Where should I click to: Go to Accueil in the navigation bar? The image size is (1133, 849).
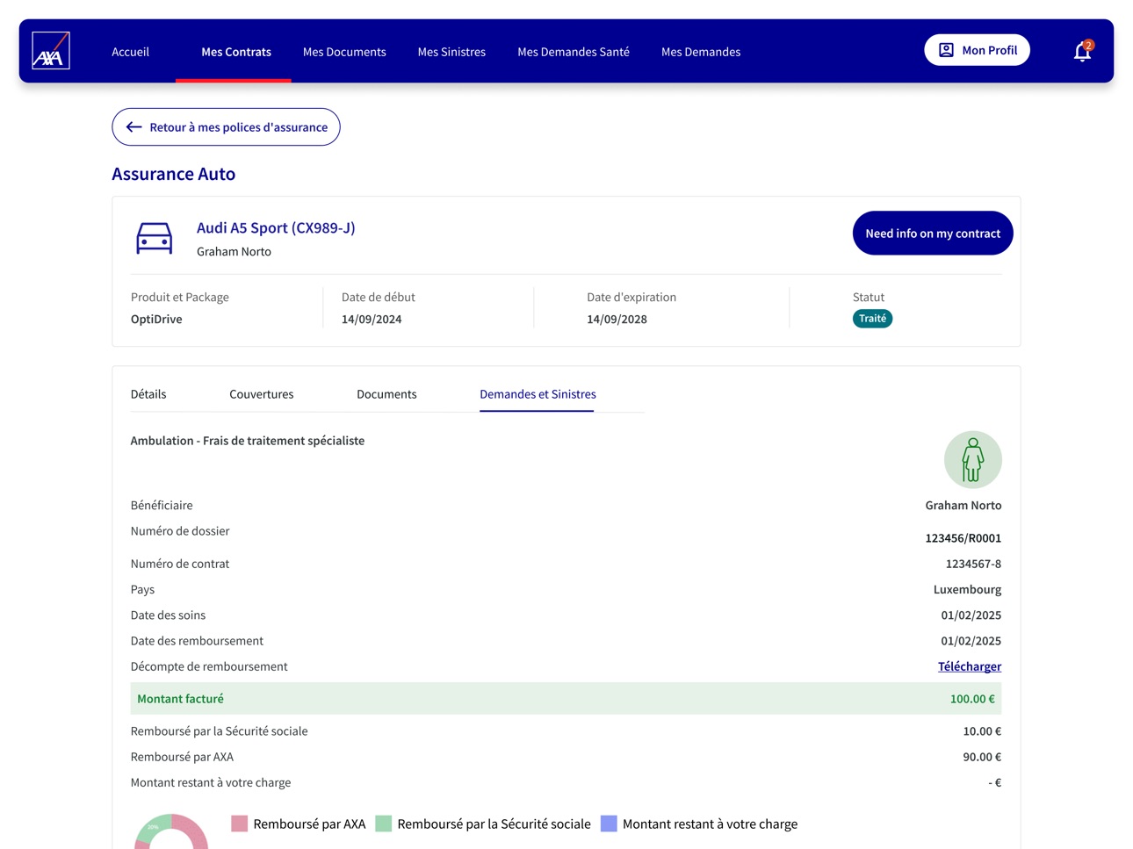point(130,52)
